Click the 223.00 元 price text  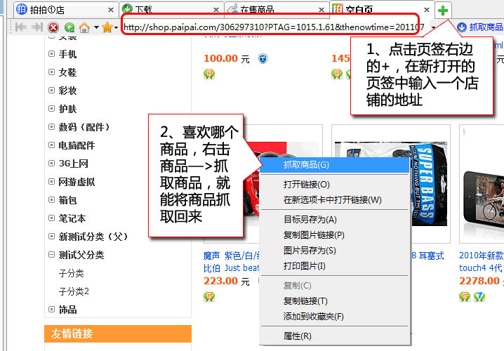click(x=227, y=282)
